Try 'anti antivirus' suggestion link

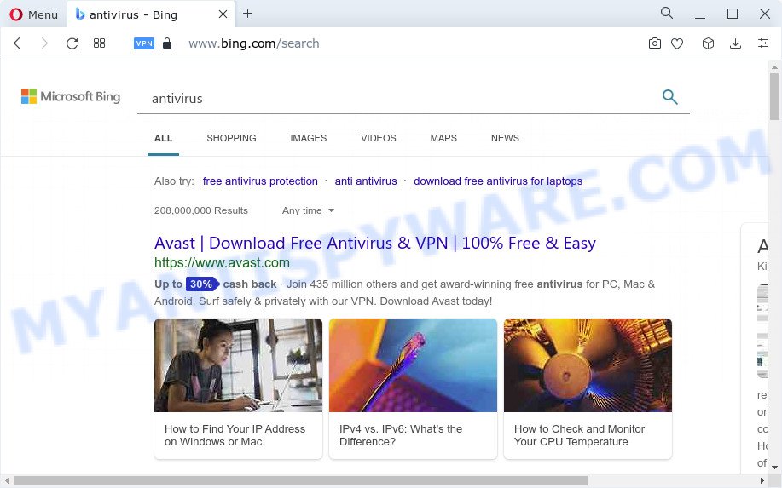366,181
